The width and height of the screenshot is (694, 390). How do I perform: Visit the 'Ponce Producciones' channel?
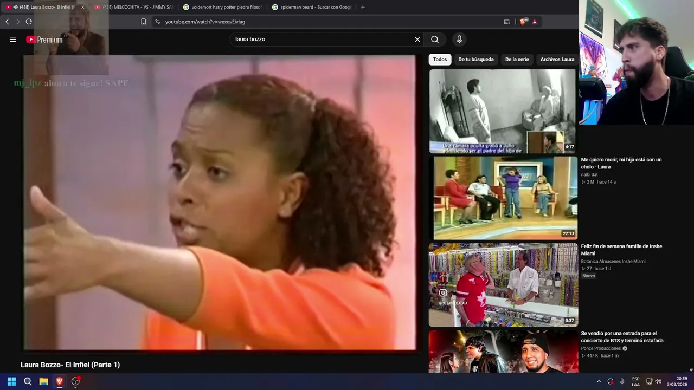[601, 348]
